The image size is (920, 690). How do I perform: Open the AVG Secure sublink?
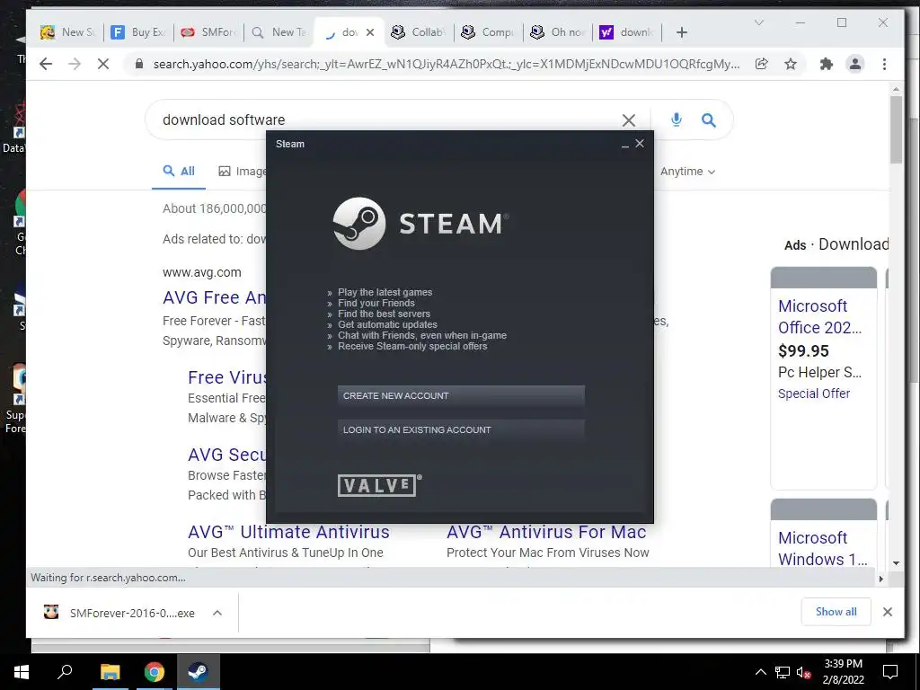(x=227, y=455)
